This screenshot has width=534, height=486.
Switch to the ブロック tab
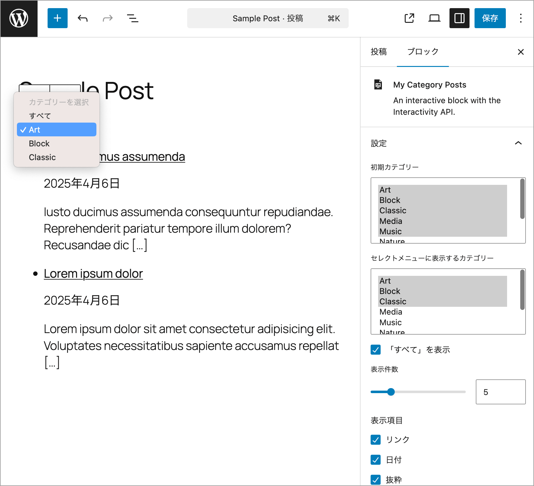(x=423, y=52)
